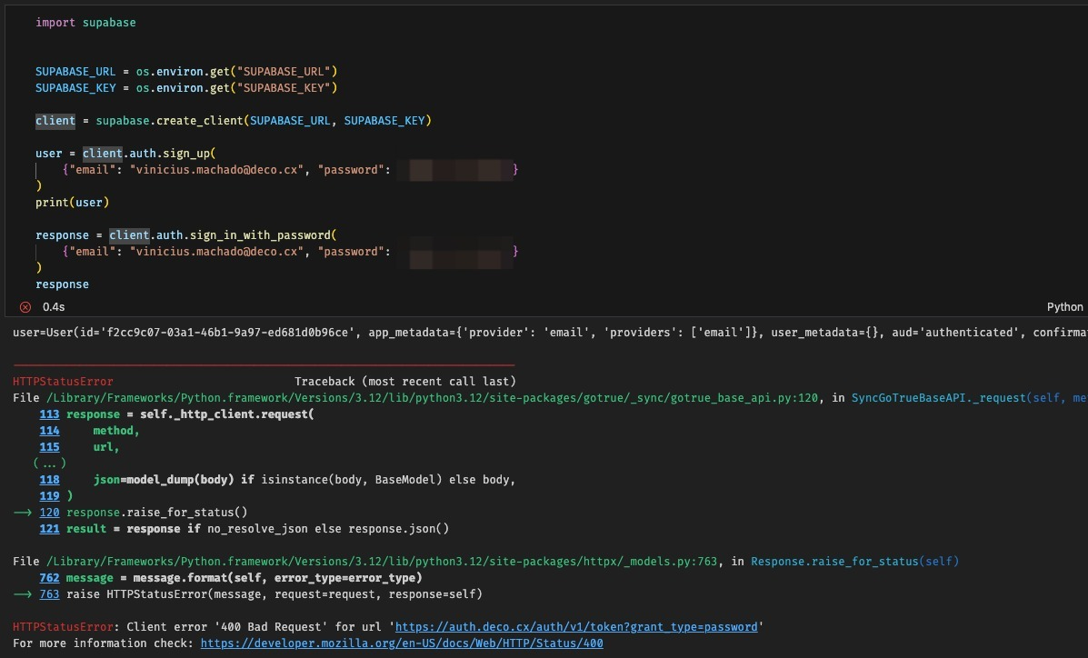Go to traceback line number 762

(49, 578)
